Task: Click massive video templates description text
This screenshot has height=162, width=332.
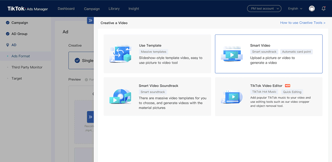Action: click(172, 103)
